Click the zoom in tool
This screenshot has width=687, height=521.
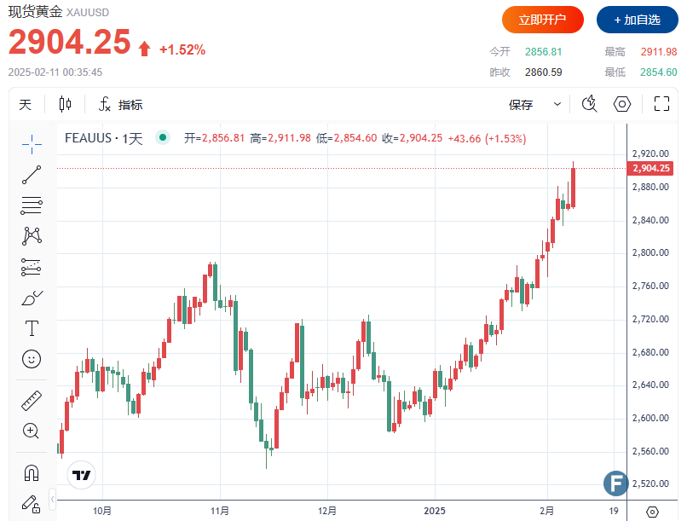[32, 431]
